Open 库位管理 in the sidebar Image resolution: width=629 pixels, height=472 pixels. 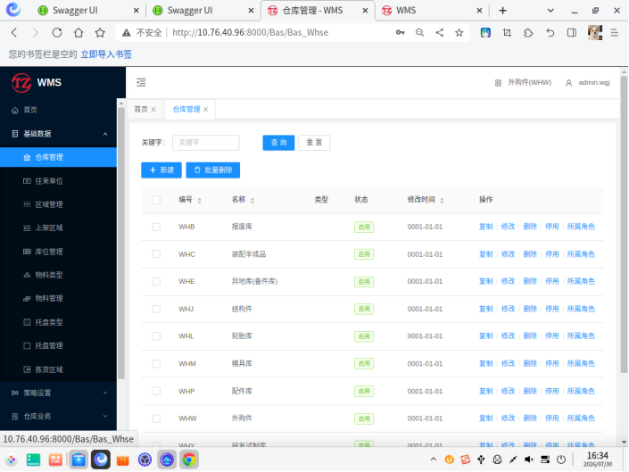[58, 252]
